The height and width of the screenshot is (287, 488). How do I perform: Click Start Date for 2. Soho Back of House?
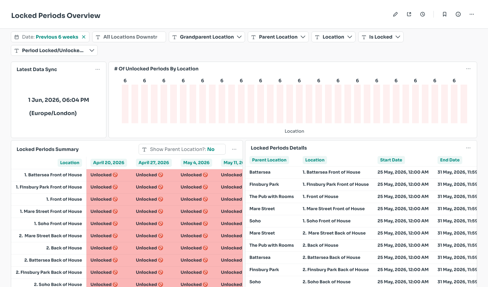(403, 282)
